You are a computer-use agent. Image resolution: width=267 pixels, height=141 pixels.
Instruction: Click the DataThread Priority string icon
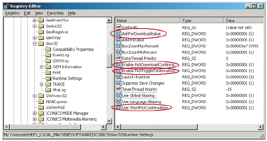coord(119,58)
